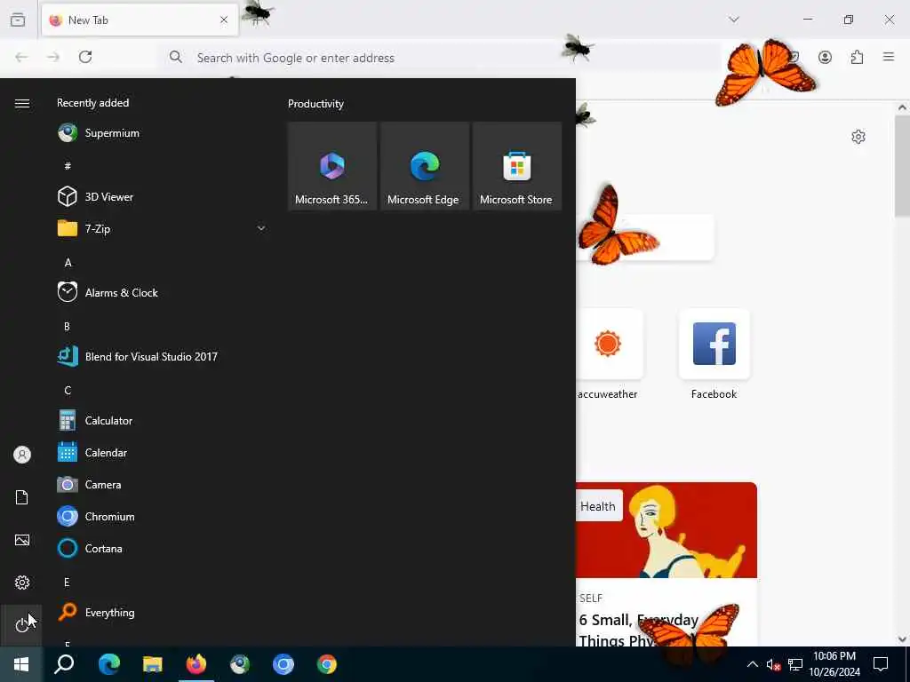Click the Windows Start button
910x682 pixels.
point(21,664)
